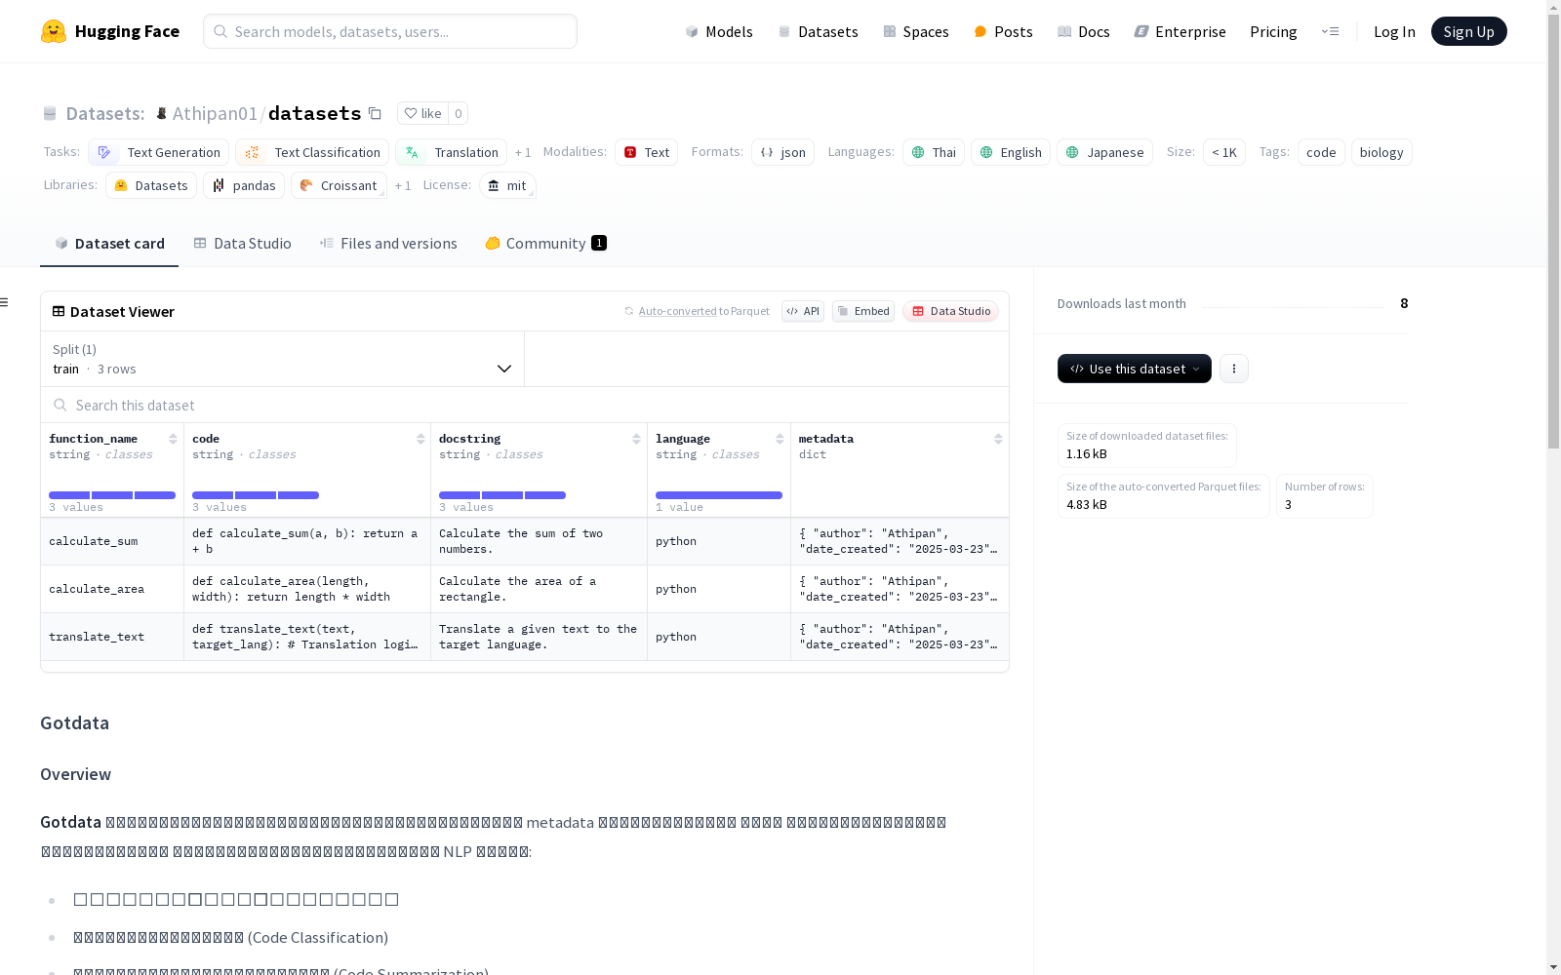The height and width of the screenshot is (975, 1561).
Task: Open the red Data Studio button
Action: coord(951,311)
